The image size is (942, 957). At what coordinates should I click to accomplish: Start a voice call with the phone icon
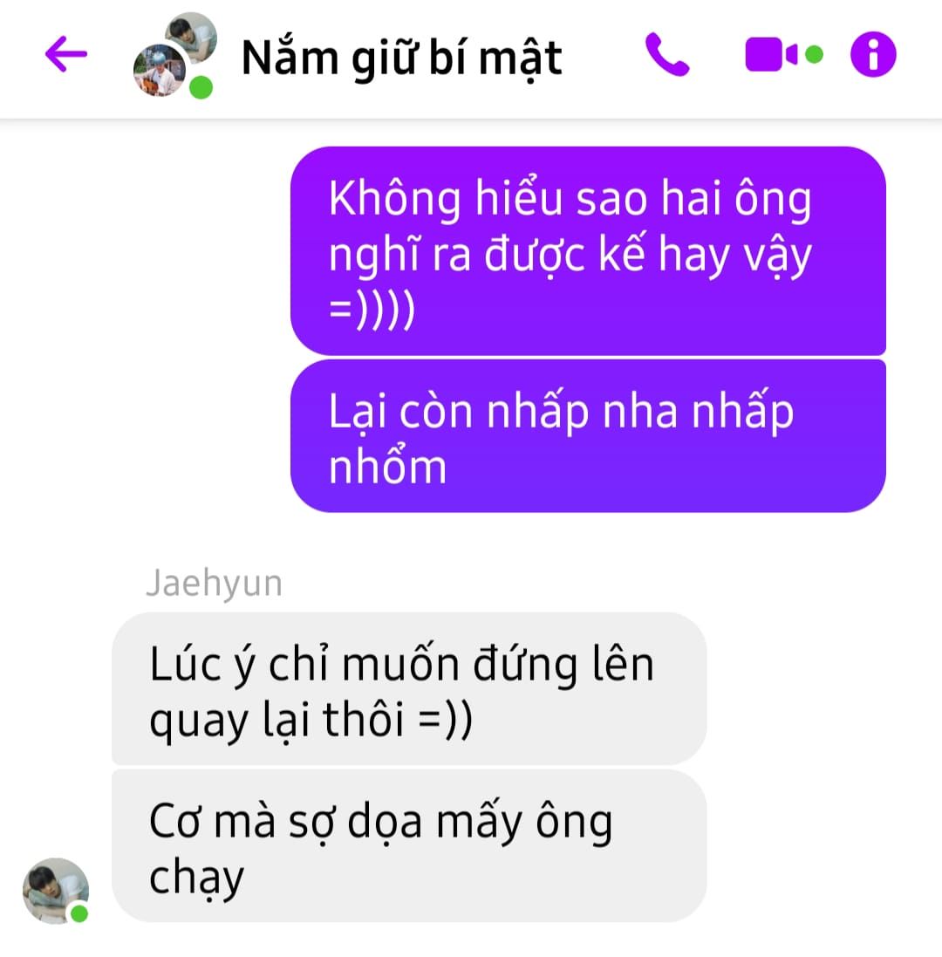(x=667, y=54)
